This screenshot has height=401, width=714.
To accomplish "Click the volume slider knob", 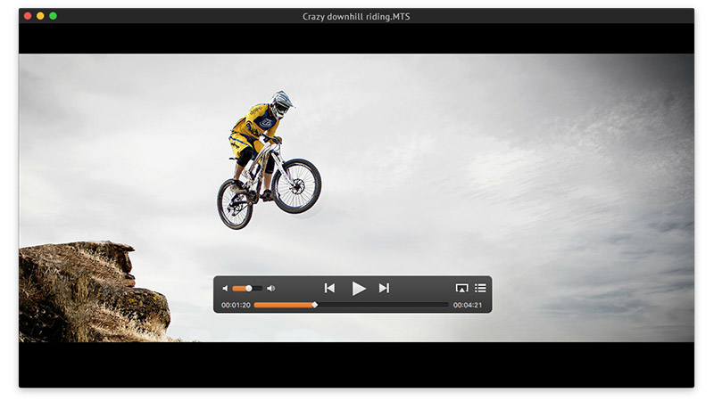I will (249, 288).
